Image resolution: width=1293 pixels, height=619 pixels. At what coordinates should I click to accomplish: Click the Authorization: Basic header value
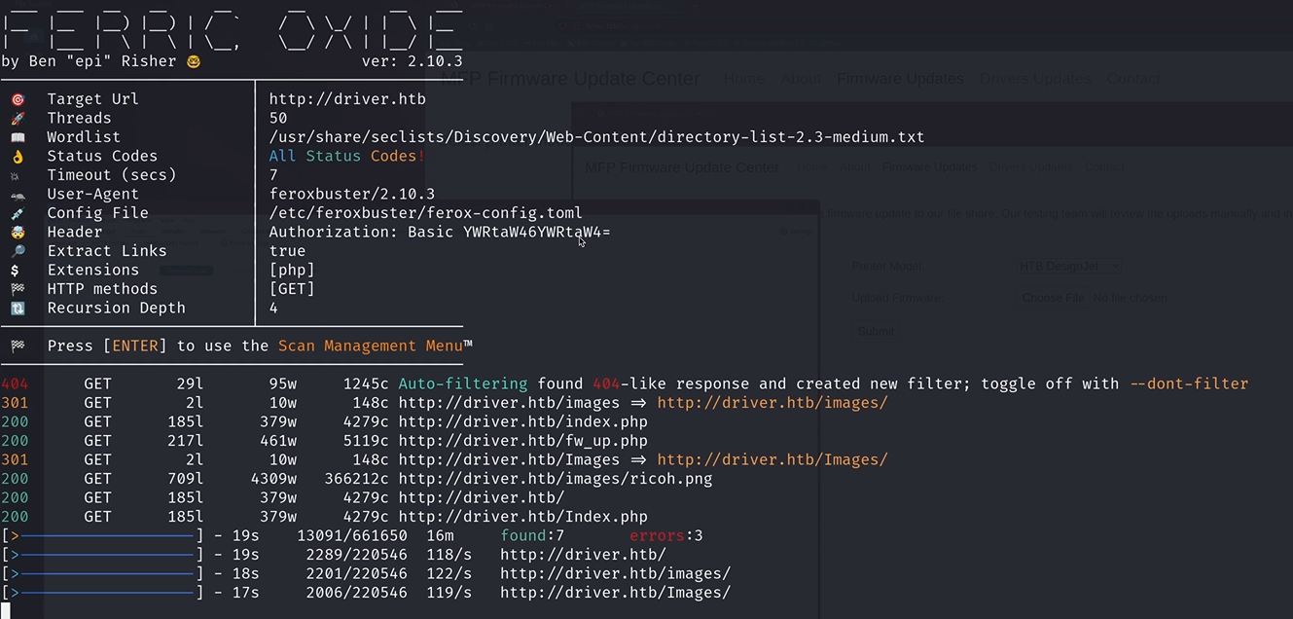click(440, 232)
